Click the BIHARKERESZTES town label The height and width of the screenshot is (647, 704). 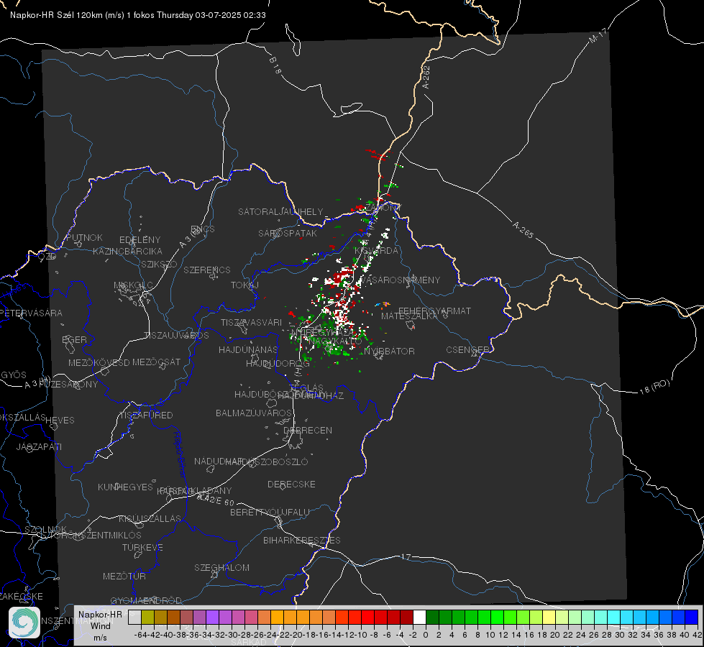tap(302, 540)
